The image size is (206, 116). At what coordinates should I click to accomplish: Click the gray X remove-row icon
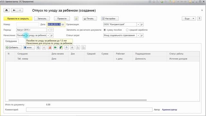(x=44, y=47)
